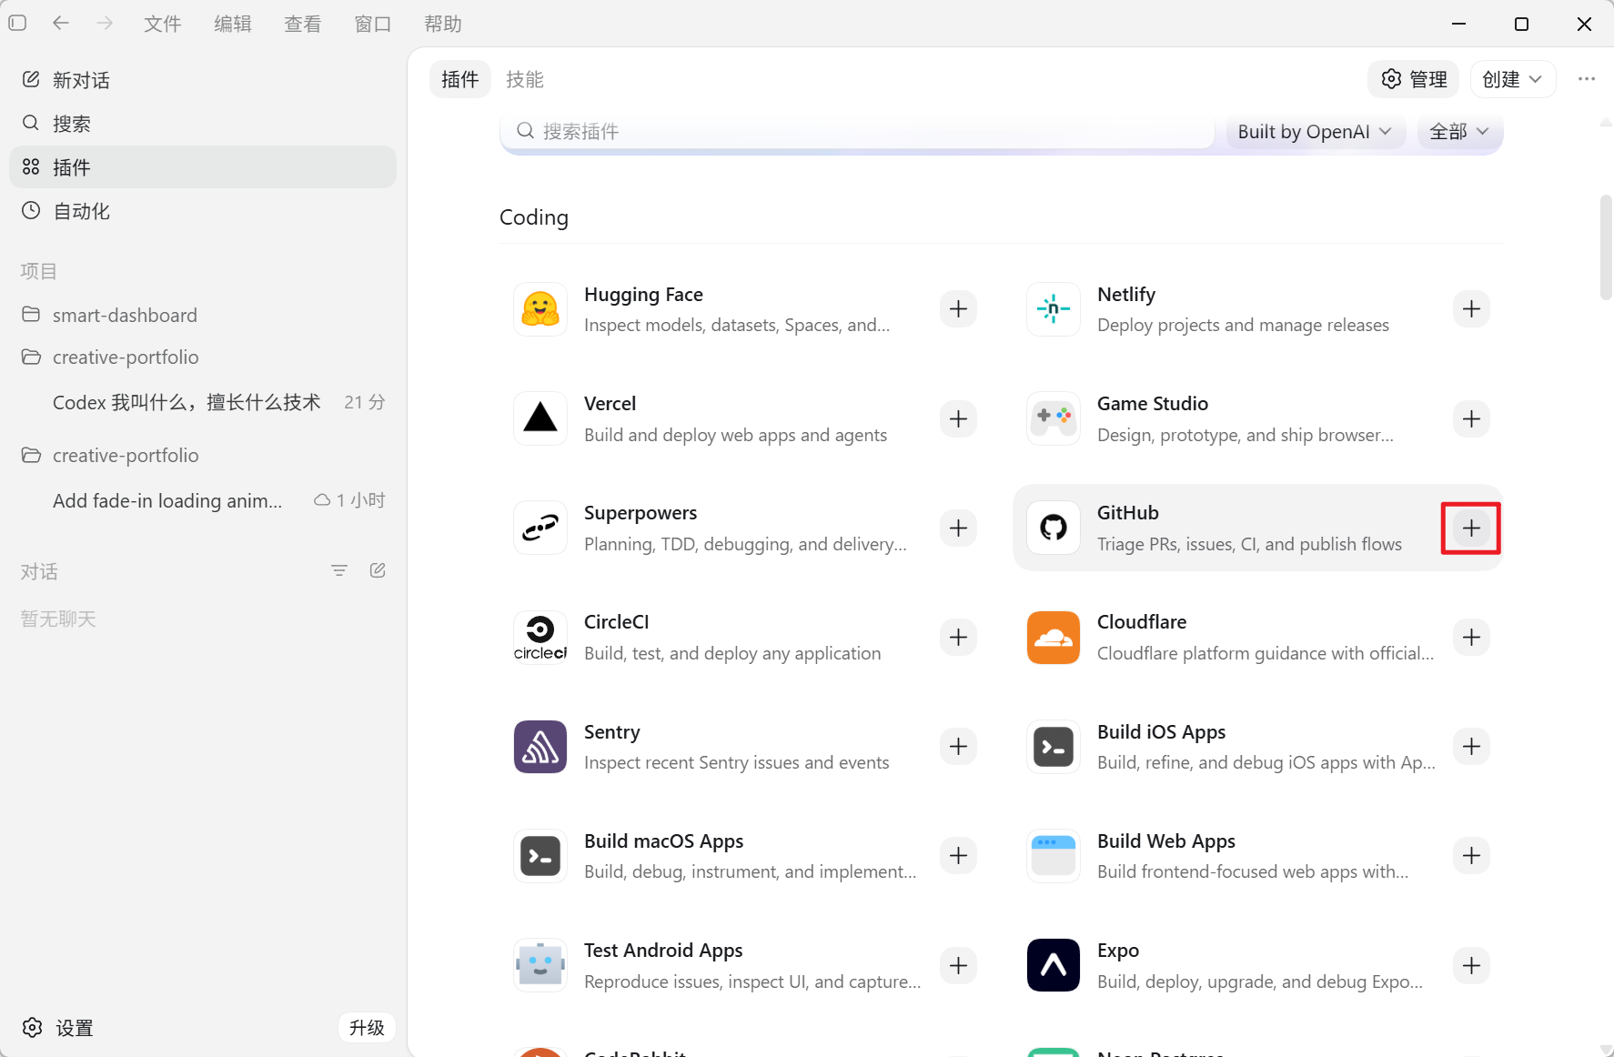Open the Build iOS Apps terminal logo

1054,747
